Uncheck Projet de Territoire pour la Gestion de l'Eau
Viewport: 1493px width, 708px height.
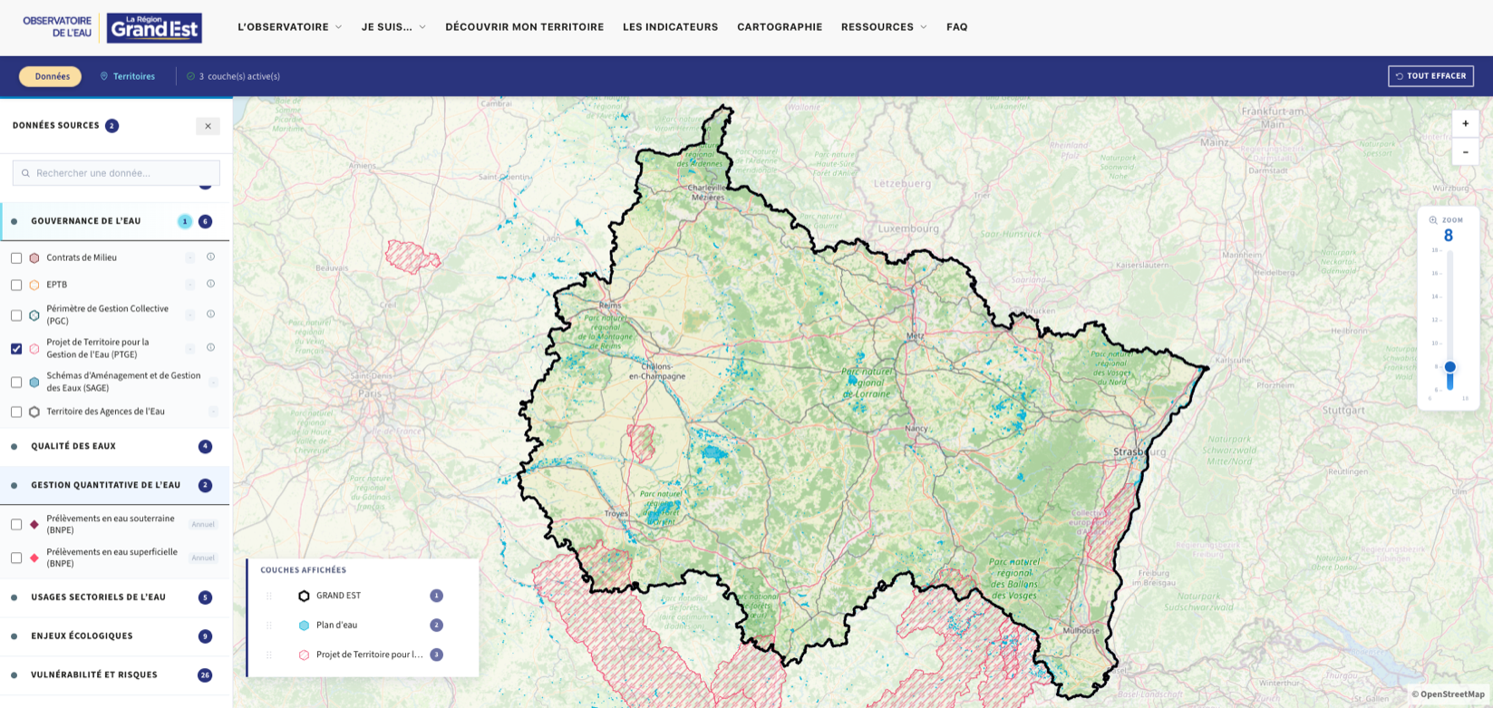pyautogui.click(x=16, y=348)
